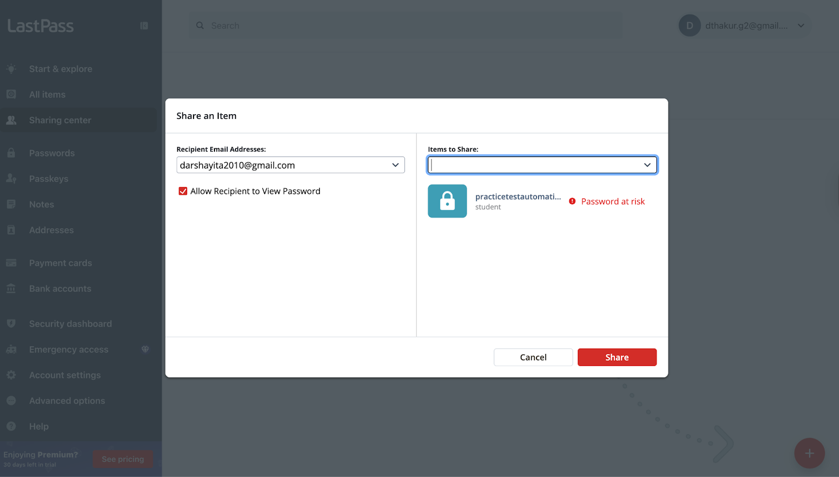
Task: Click the red add item plus button
Action: pos(809,453)
